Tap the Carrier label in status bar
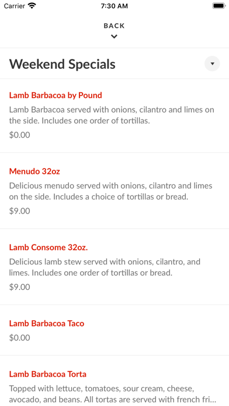 click(x=15, y=6)
